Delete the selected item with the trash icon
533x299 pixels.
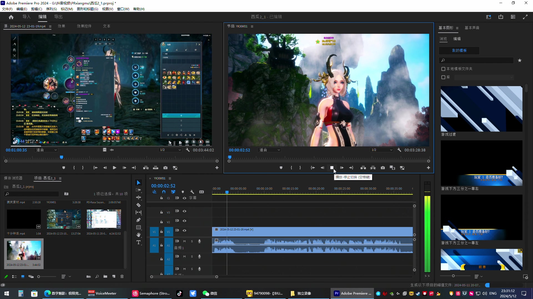click(122, 277)
